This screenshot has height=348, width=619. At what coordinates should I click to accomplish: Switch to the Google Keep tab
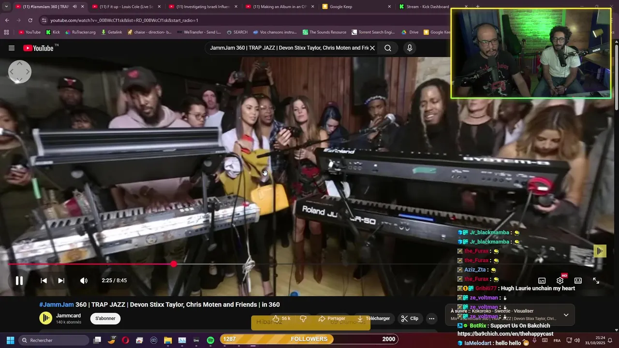356,7
